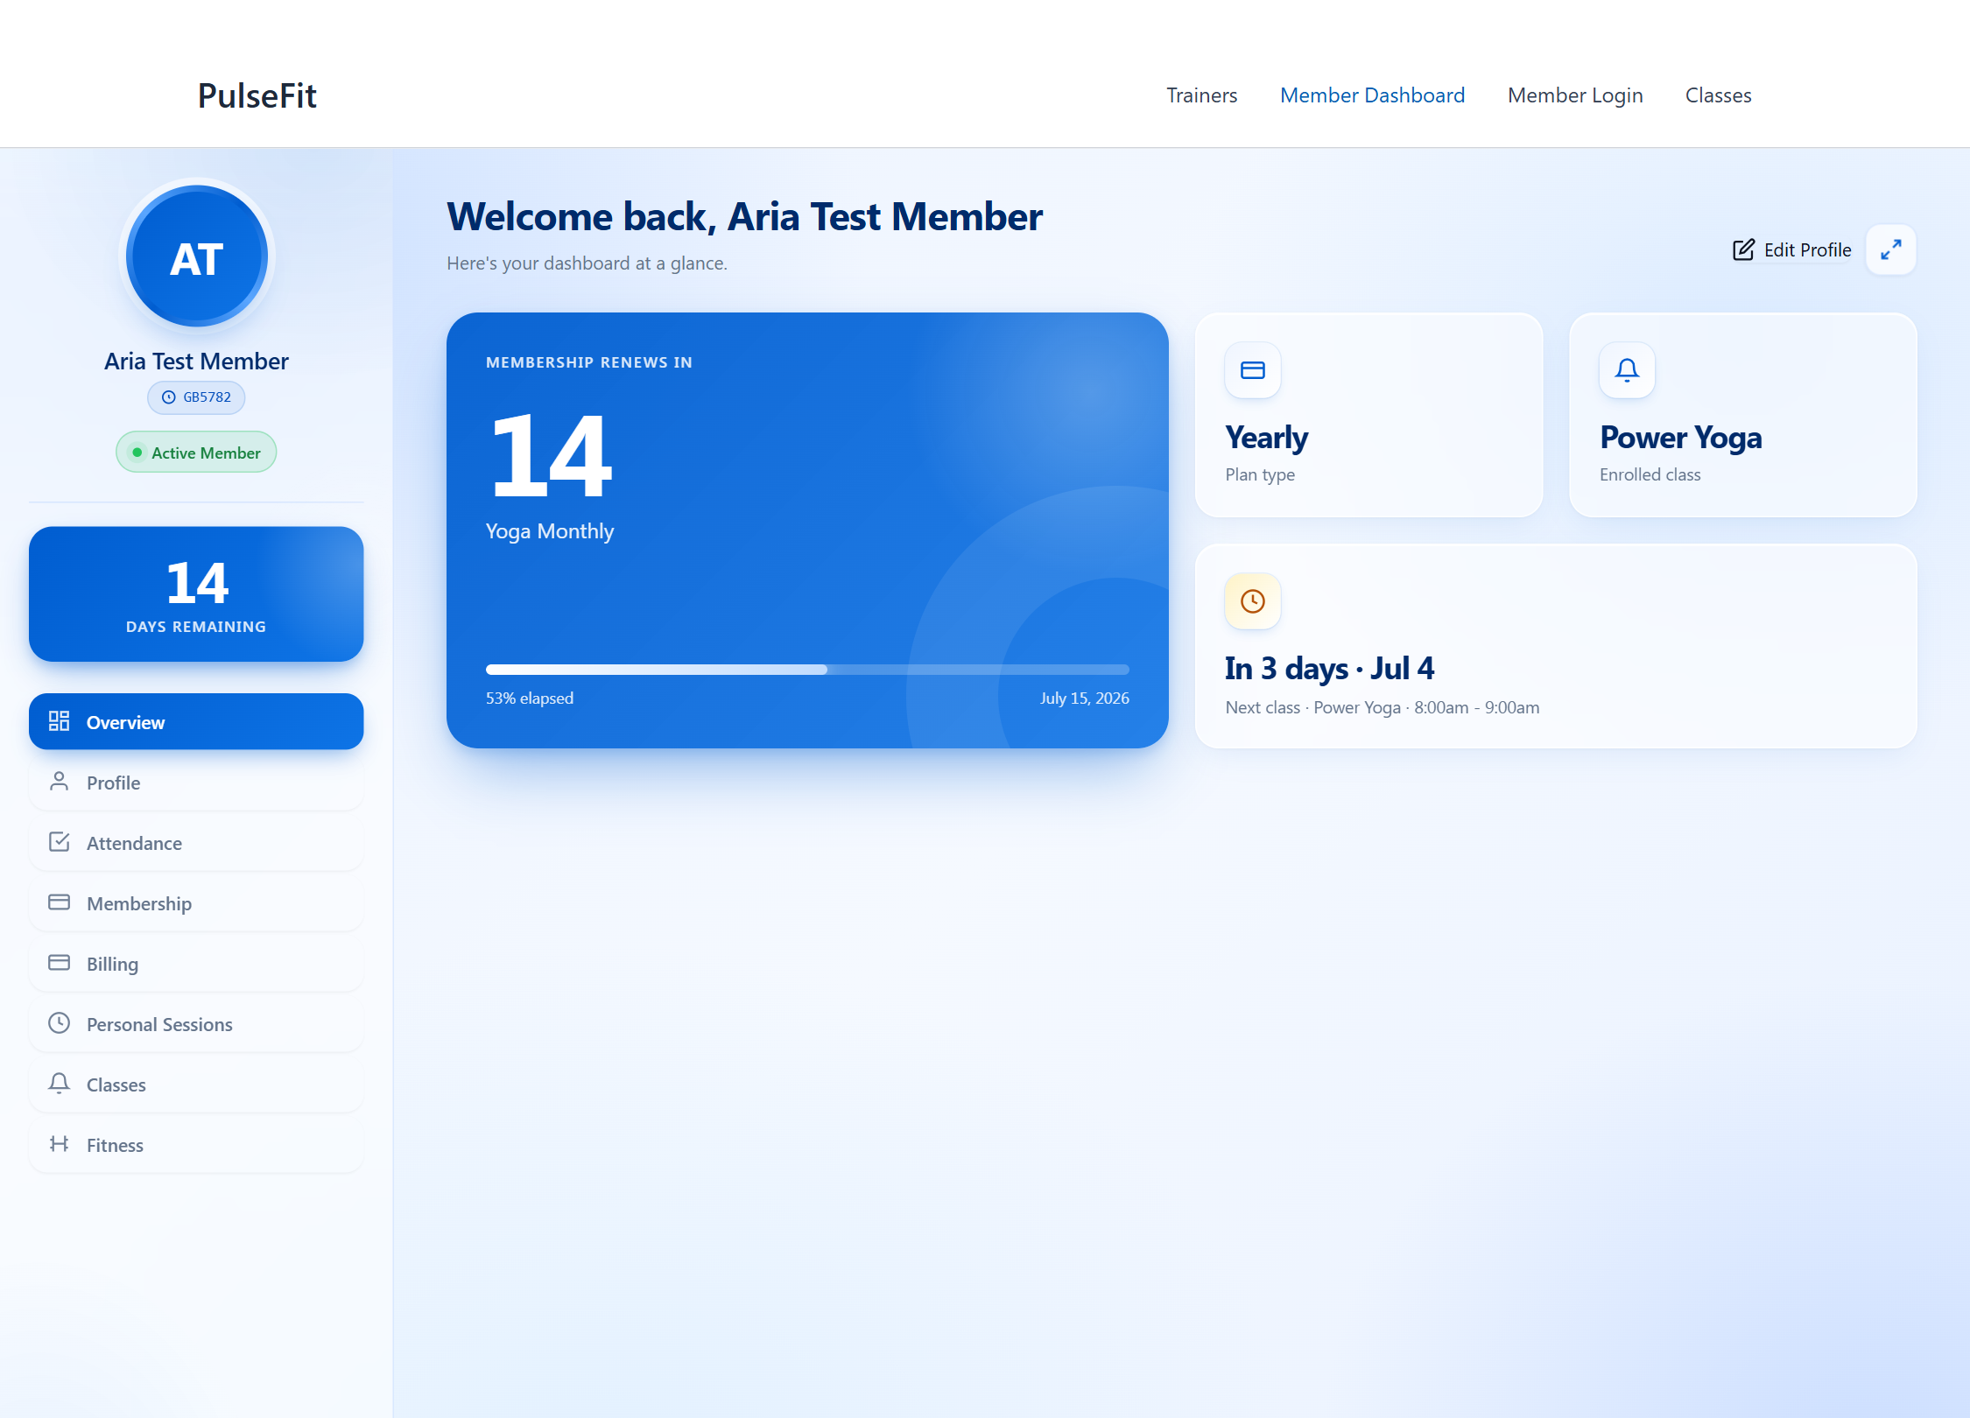Click the Billing card icon in sidebar
This screenshot has width=1970, height=1418.
point(59,963)
